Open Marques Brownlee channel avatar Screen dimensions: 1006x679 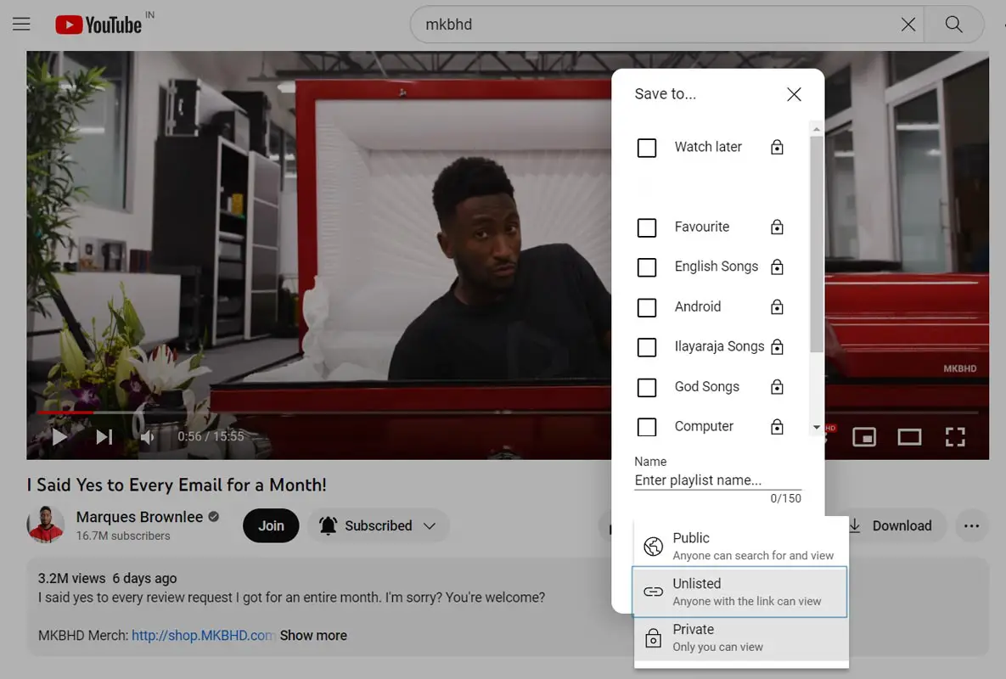(x=46, y=524)
